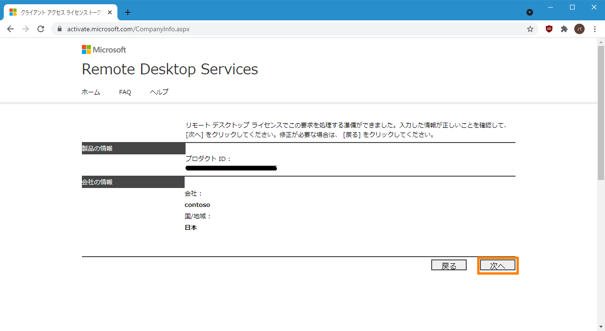Screen dimensions: 605x331
Task: Click the padlock site info icon
Action: 60,29
